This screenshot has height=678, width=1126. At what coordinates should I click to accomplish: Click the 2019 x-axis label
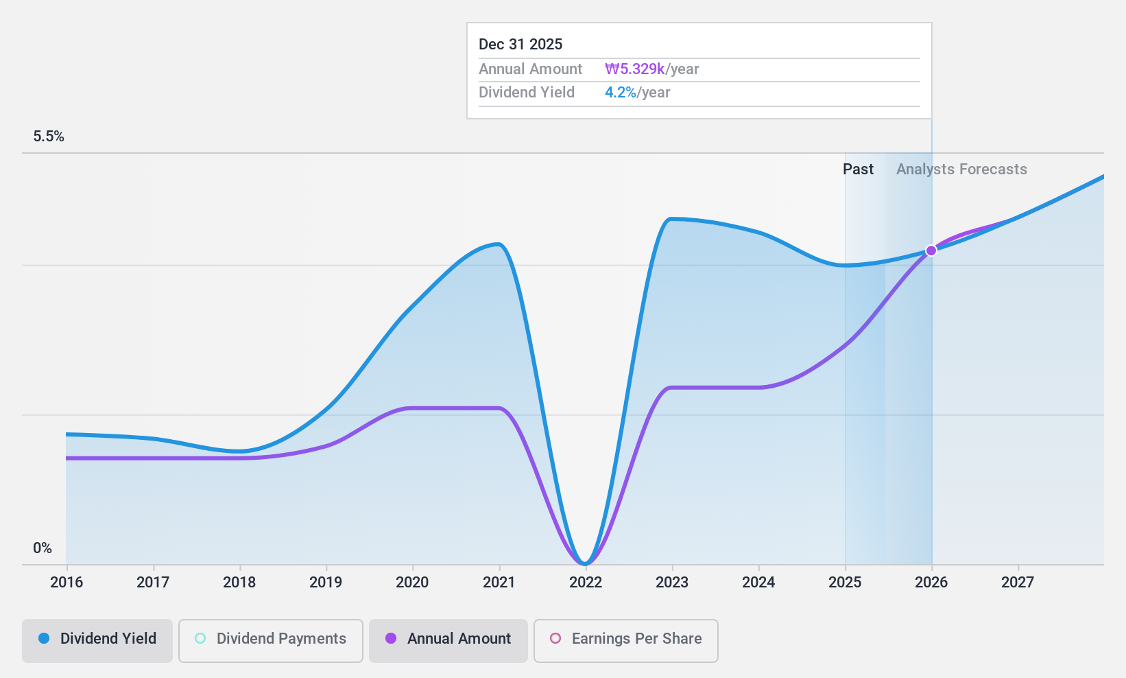(326, 583)
